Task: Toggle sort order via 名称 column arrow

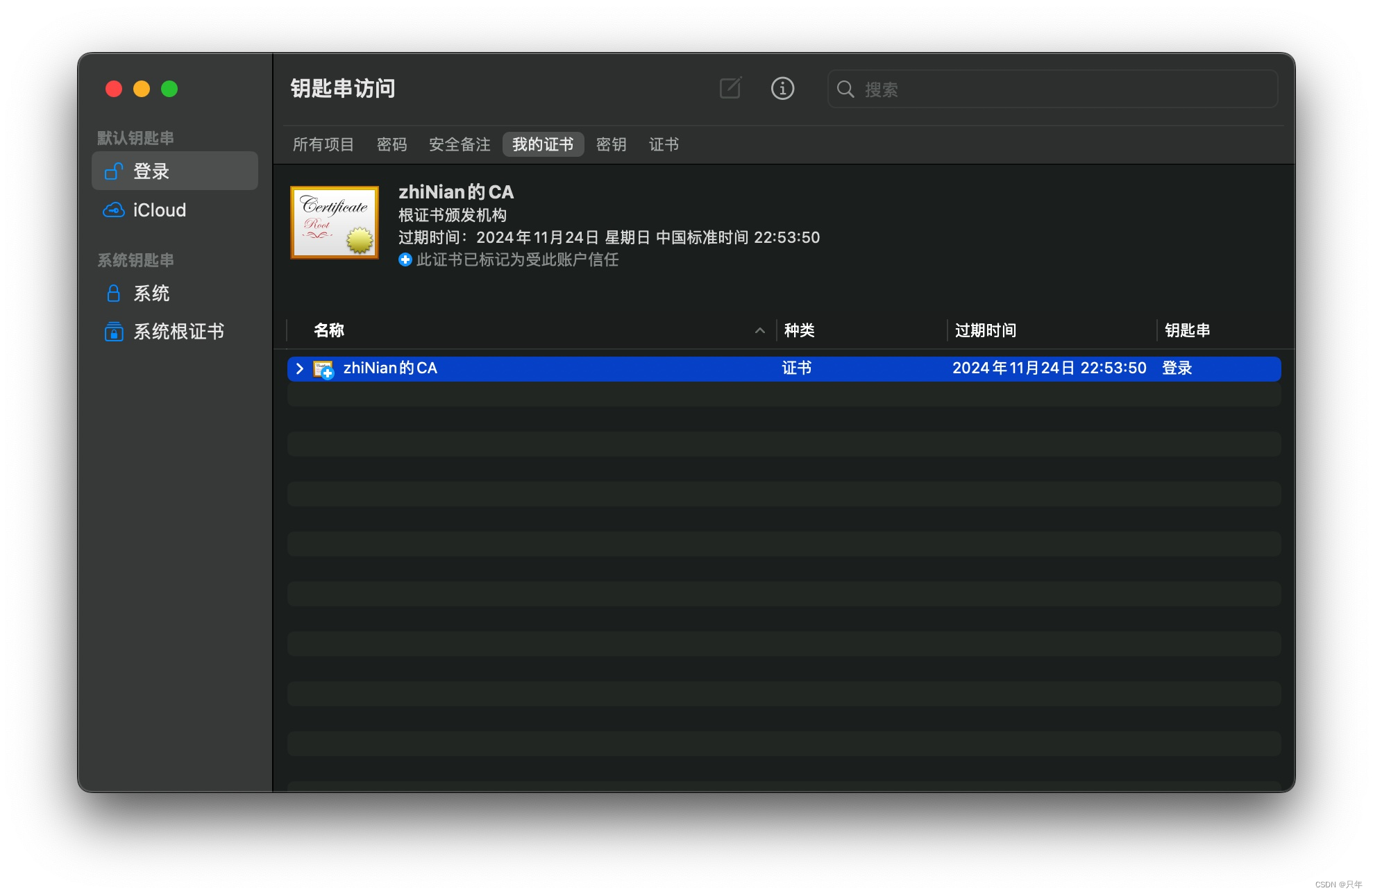Action: (x=760, y=330)
